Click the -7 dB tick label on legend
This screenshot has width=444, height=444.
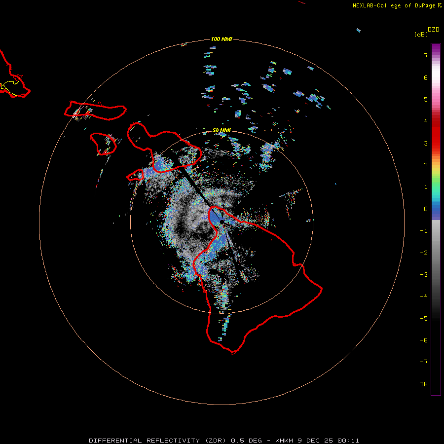click(424, 362)
